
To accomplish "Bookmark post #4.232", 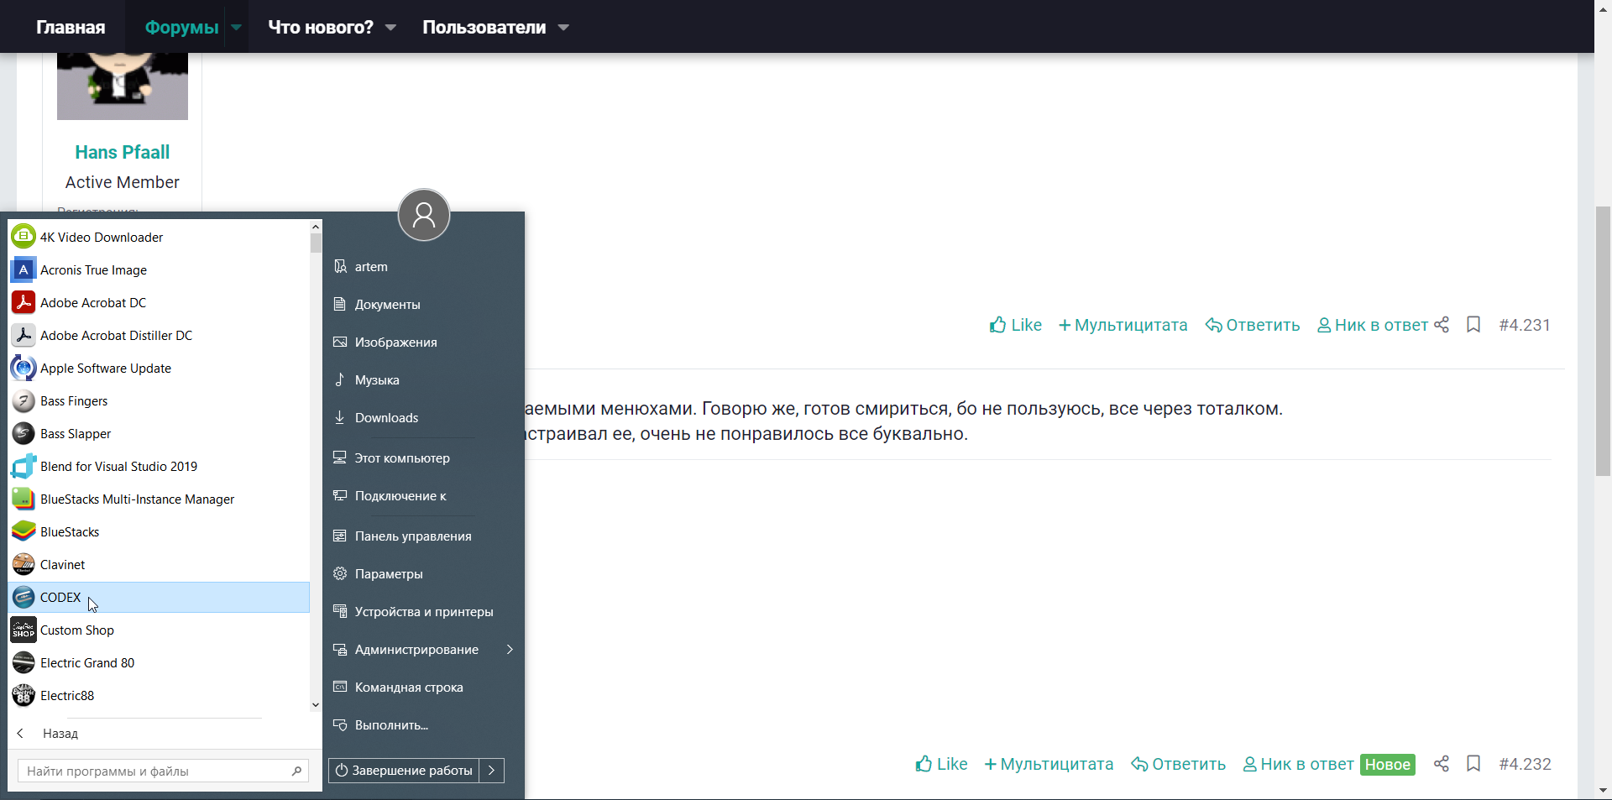I will click(x=1473, y=764).
